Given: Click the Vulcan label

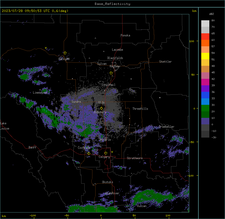Looking at the screenshot, I should 142,206.
